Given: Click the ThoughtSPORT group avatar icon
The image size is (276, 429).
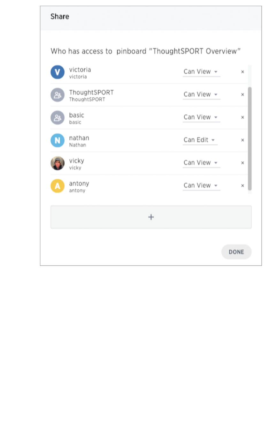Looking at the screenshot, I should pos(57,95).
